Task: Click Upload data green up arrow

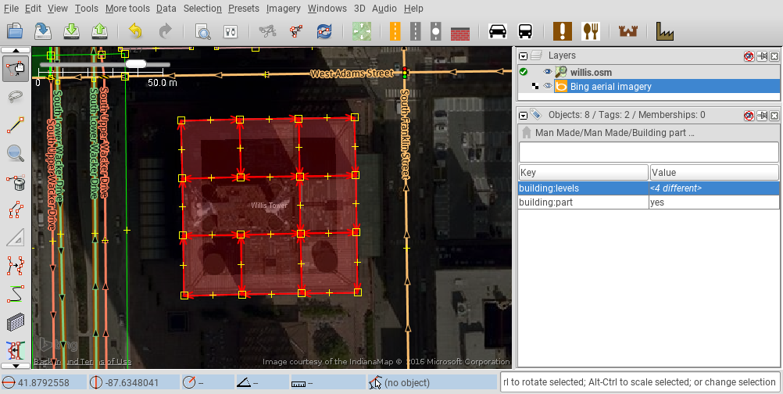Action: (99, 31)
